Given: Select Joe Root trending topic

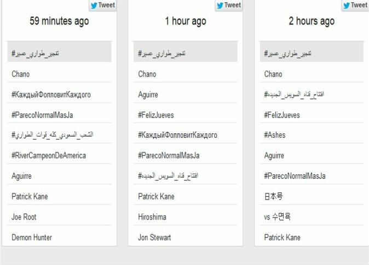Looking at the screenshot, I should point(24,217).
